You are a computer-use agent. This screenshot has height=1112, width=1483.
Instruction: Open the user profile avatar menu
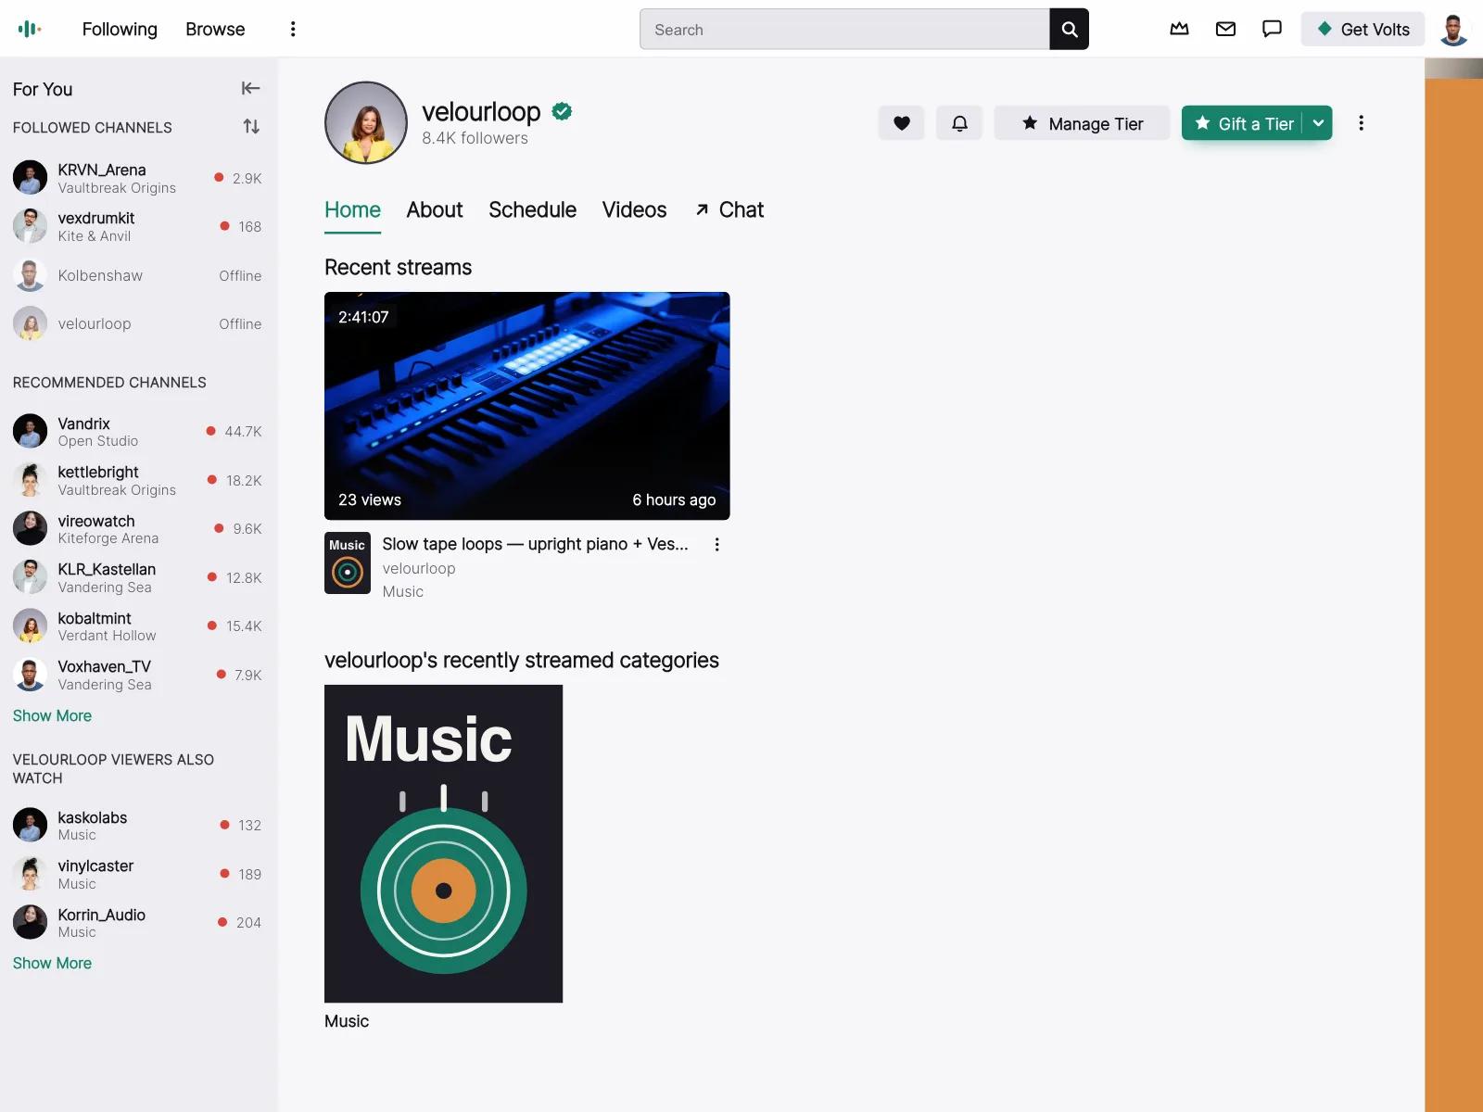tap(1453, 29)
